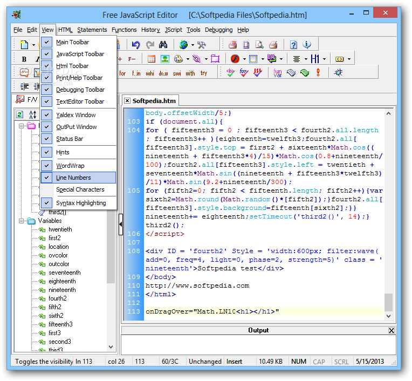
Task: Click the panel splitter collapse arrow
Action: pos(121,224)
